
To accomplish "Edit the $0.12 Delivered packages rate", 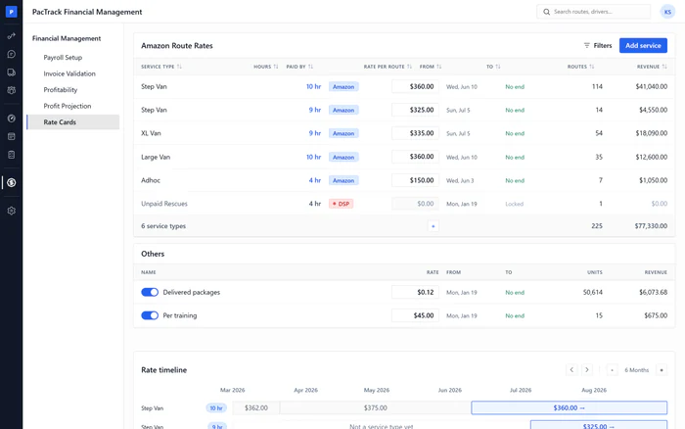I will 415,292.
